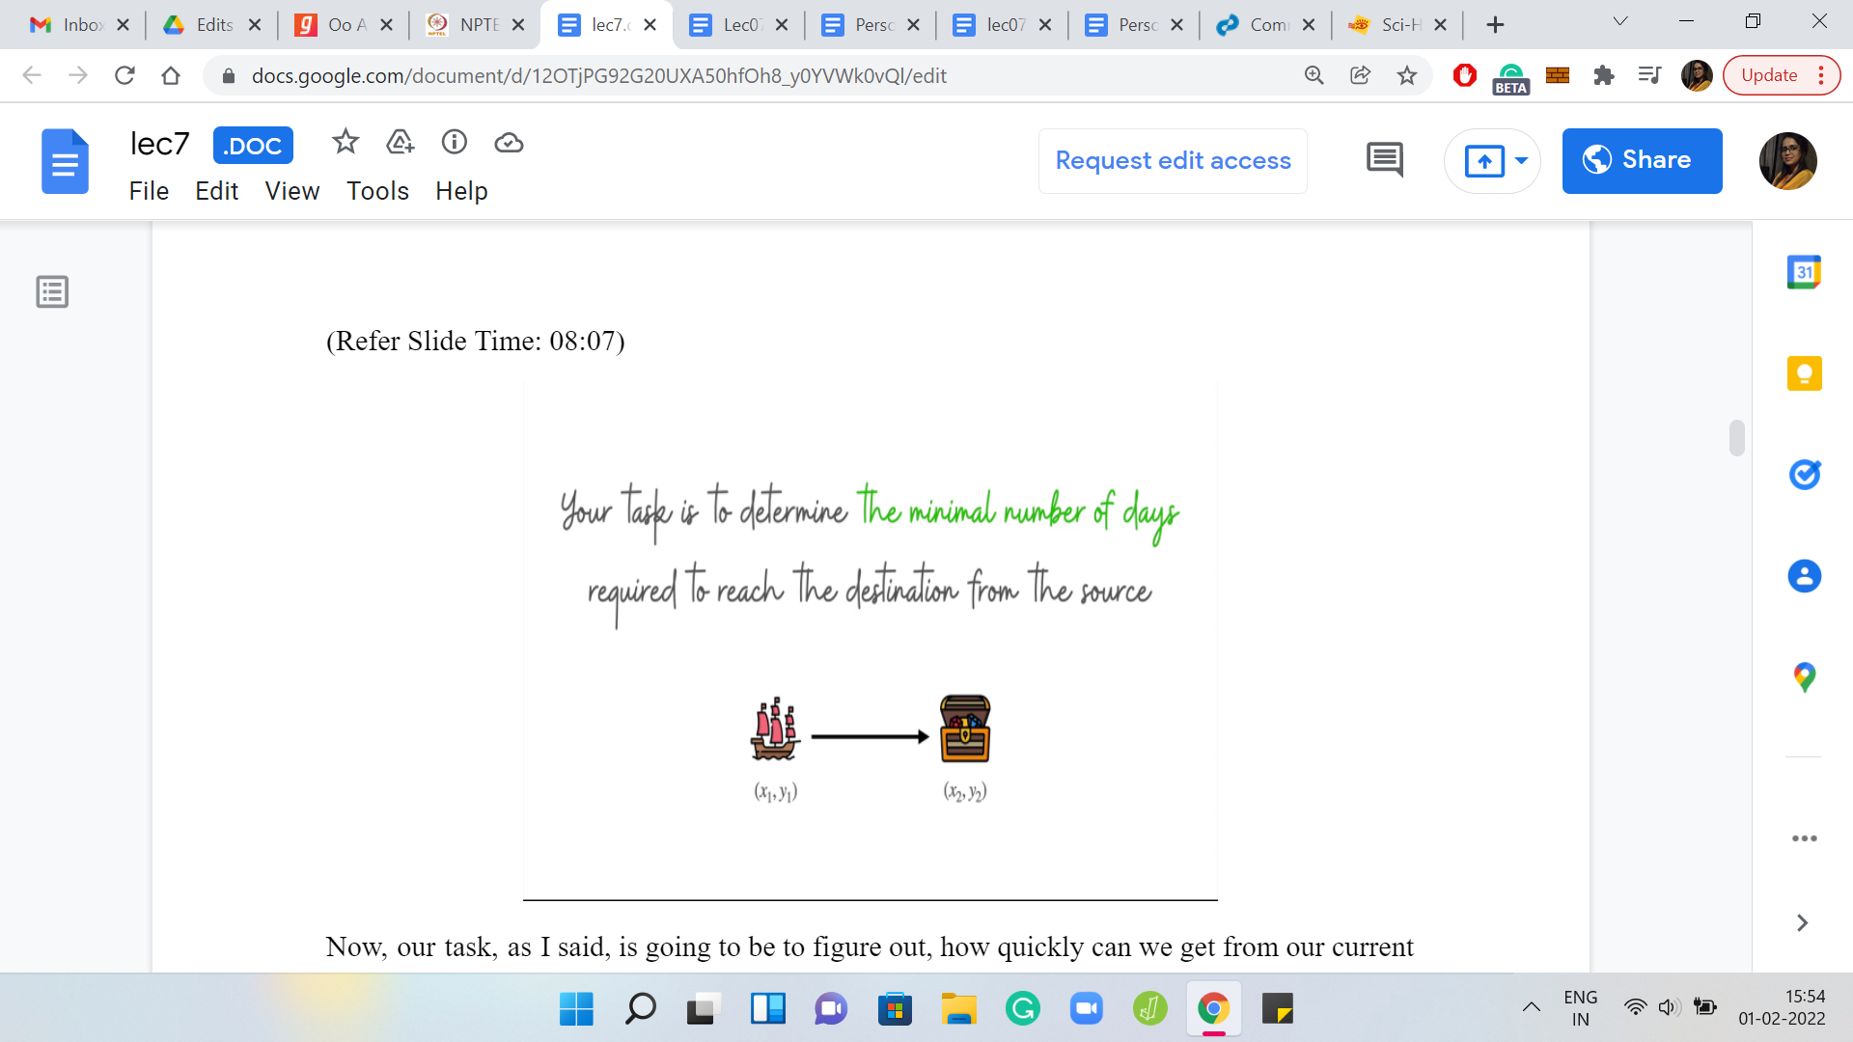Screen dimensions: 1853x1042
Task: Star the lec7 document
Action: click(345, 143)
